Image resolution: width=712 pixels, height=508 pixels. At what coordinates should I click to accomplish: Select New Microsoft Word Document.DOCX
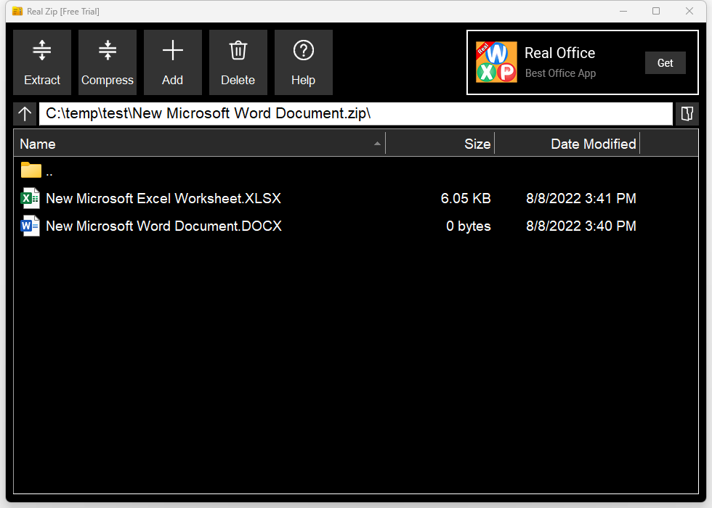[163, 226]
